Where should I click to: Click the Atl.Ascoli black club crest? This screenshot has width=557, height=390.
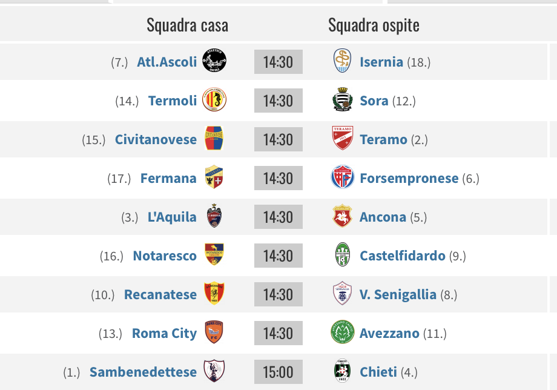[214, 61]
